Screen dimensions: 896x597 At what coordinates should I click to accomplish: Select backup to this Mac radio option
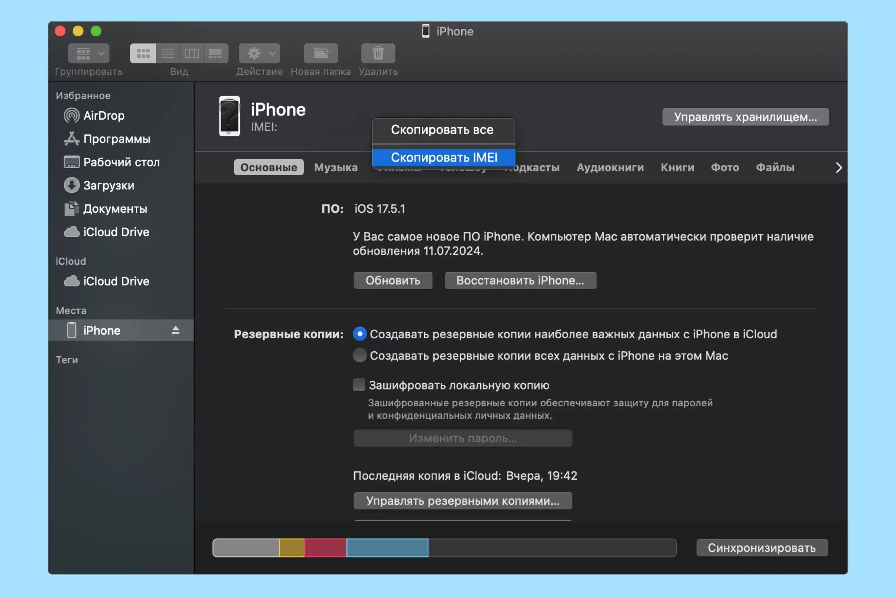point(359,355)
